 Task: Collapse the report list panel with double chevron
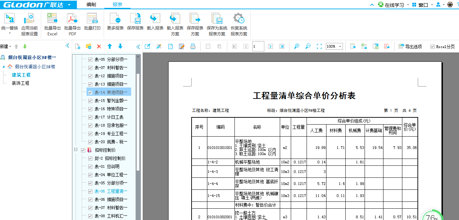138,47
